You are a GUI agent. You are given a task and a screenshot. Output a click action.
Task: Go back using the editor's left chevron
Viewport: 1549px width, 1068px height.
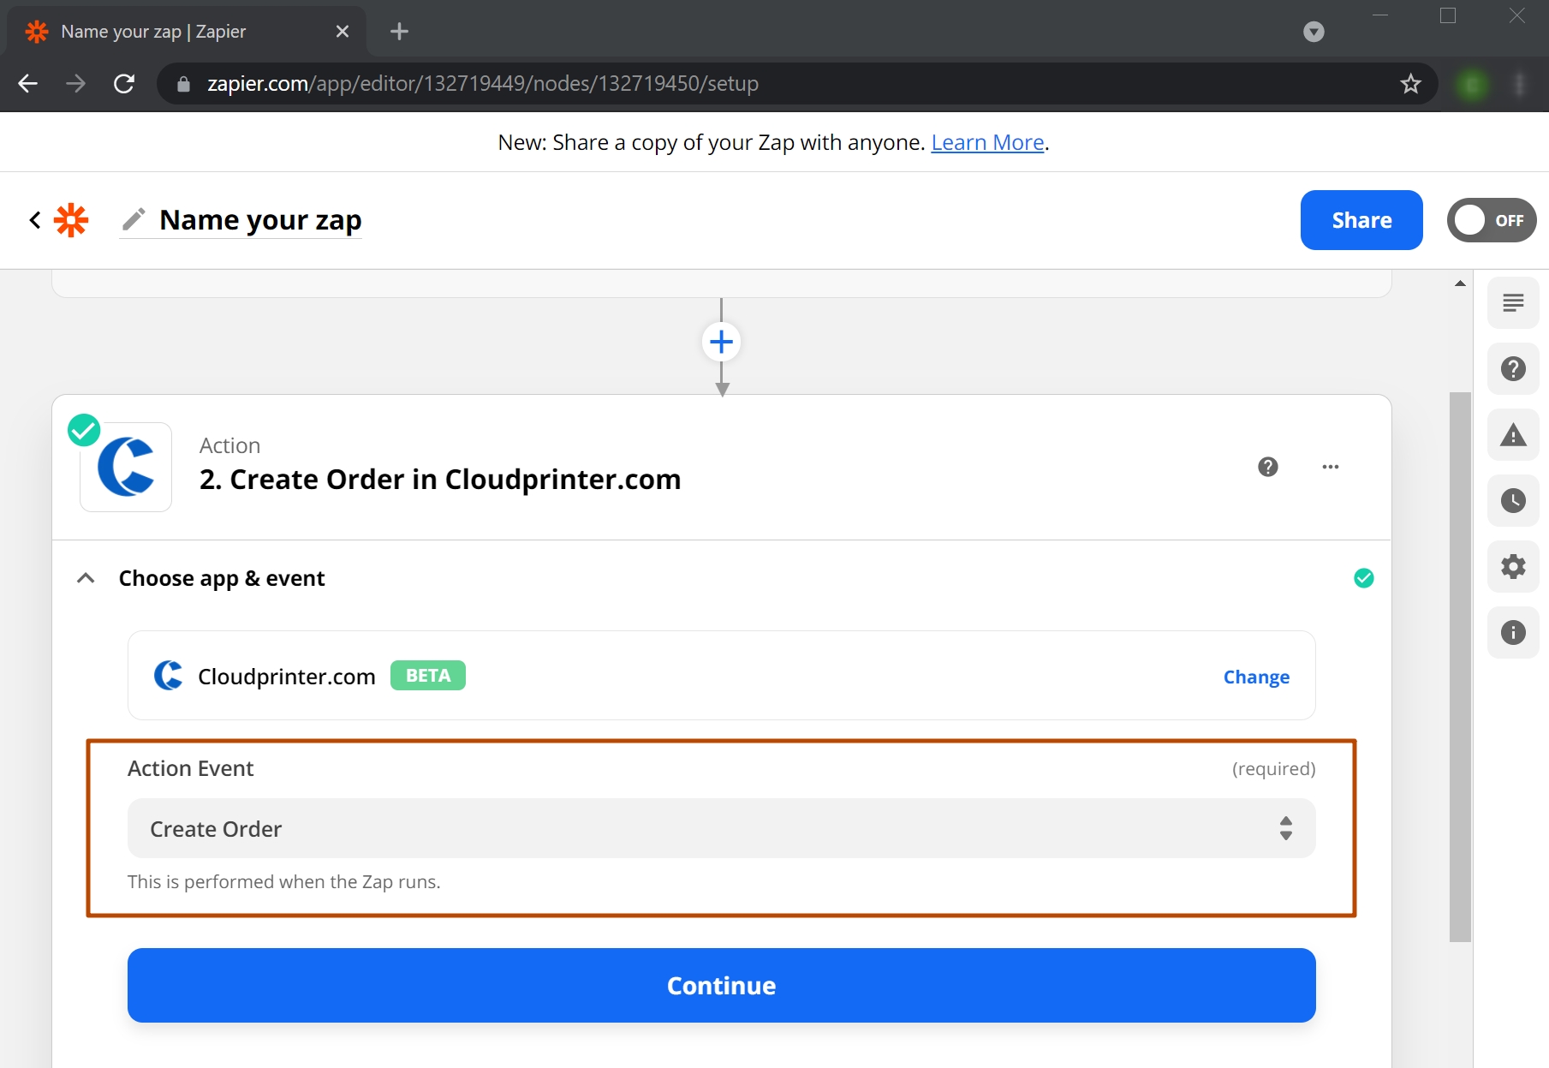(35, 220)
